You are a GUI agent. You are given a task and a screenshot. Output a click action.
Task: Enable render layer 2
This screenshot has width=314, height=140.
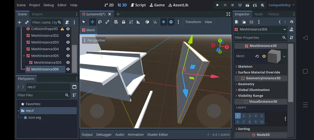coord(244,116)
